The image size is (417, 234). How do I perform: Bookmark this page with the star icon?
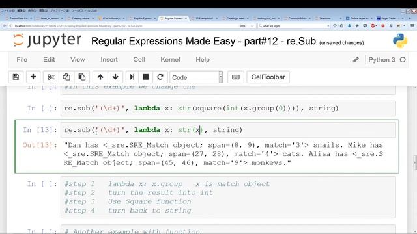click(x=335, y=26)
